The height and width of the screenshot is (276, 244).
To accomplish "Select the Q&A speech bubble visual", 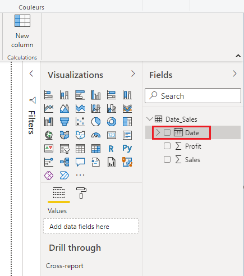I will pyautogui.click(x=80, y=162).
